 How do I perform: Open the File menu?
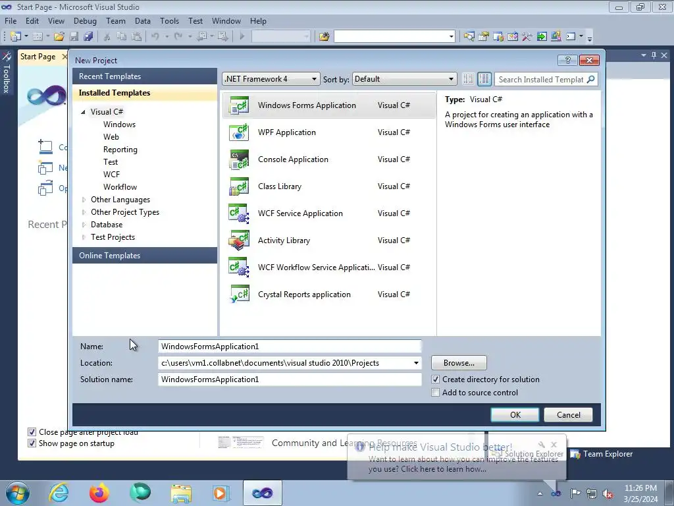[11, 21]
